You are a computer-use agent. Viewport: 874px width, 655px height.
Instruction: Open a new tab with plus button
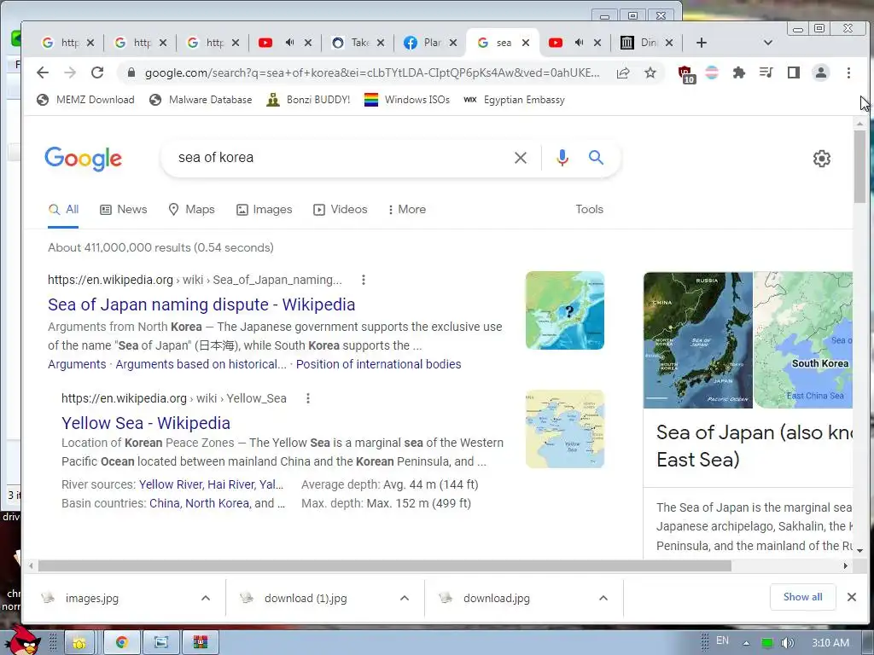click(702, 43)
